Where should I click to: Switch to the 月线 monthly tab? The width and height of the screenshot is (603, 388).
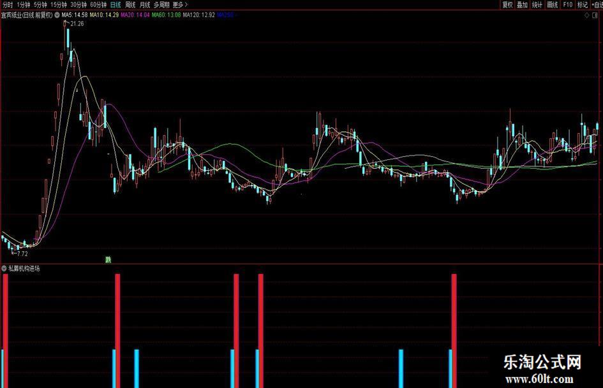point(145,4)
